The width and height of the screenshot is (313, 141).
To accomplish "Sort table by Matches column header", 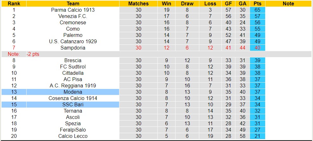I will 138,3.
